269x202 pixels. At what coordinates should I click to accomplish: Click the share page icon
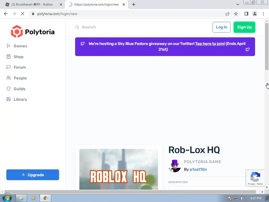[227, 14]
